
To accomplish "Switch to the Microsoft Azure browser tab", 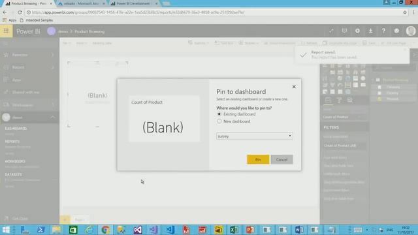I will pos(80,3).
